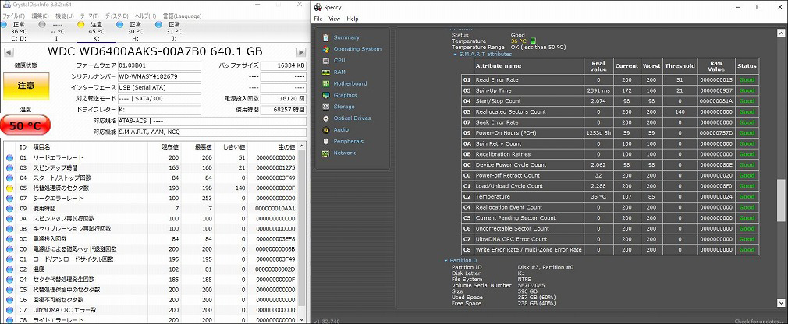Select the gray I: disk status orb
This screenshot has height=324, width=788.
43,24
